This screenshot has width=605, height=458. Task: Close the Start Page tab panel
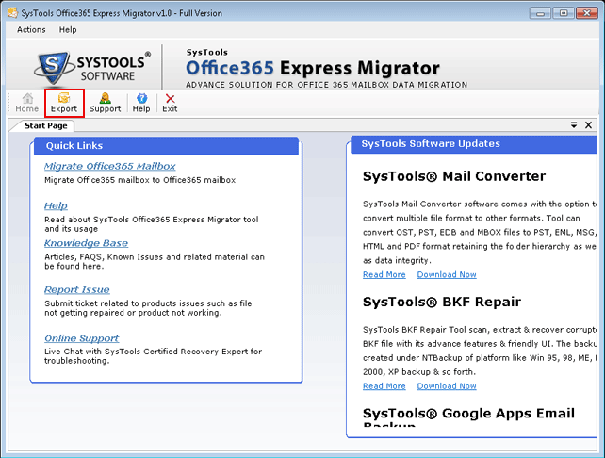(x=588, y=125)
